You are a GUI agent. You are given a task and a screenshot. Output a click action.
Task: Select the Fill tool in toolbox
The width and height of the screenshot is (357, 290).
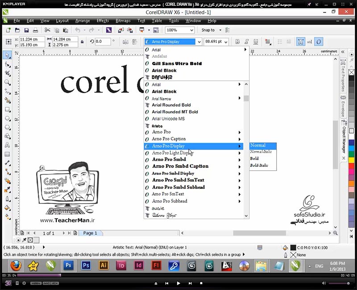click(7, 207)
